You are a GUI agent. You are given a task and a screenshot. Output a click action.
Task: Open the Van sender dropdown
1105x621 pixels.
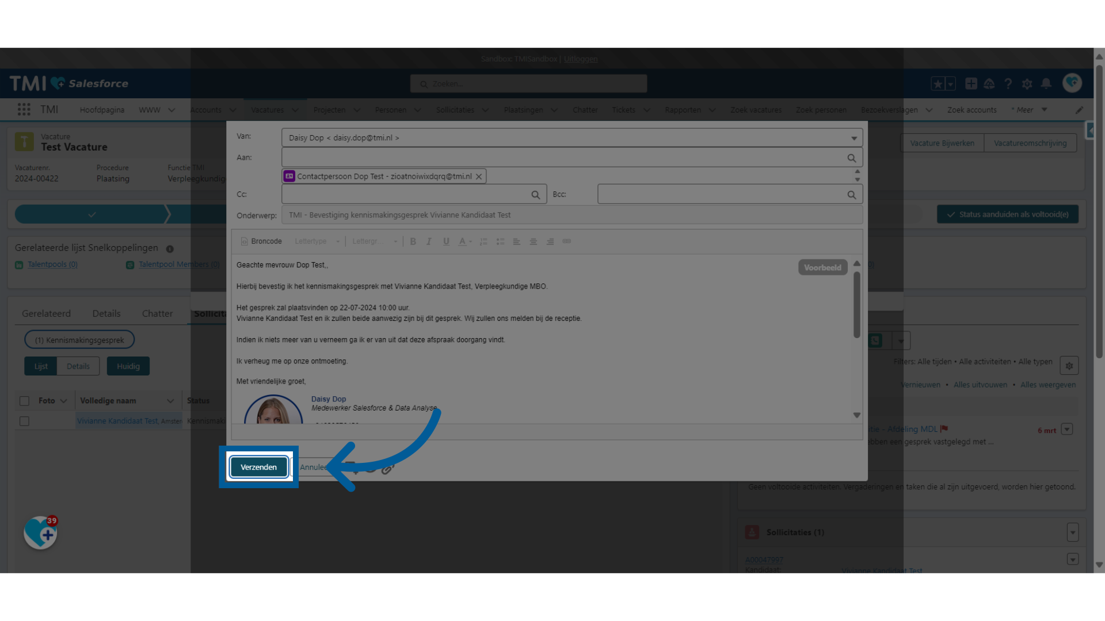coord(572,138)
